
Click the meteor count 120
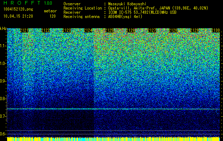52,16
